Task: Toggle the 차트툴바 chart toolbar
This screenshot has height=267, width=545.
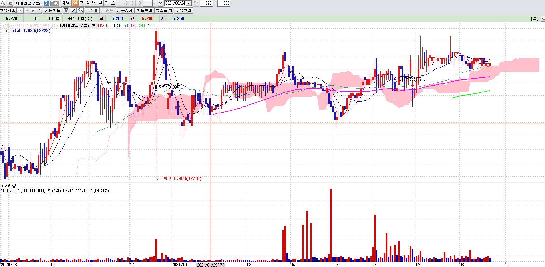Action: [144, 10]
